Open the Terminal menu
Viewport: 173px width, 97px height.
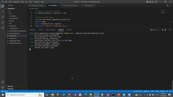point(36,2)
